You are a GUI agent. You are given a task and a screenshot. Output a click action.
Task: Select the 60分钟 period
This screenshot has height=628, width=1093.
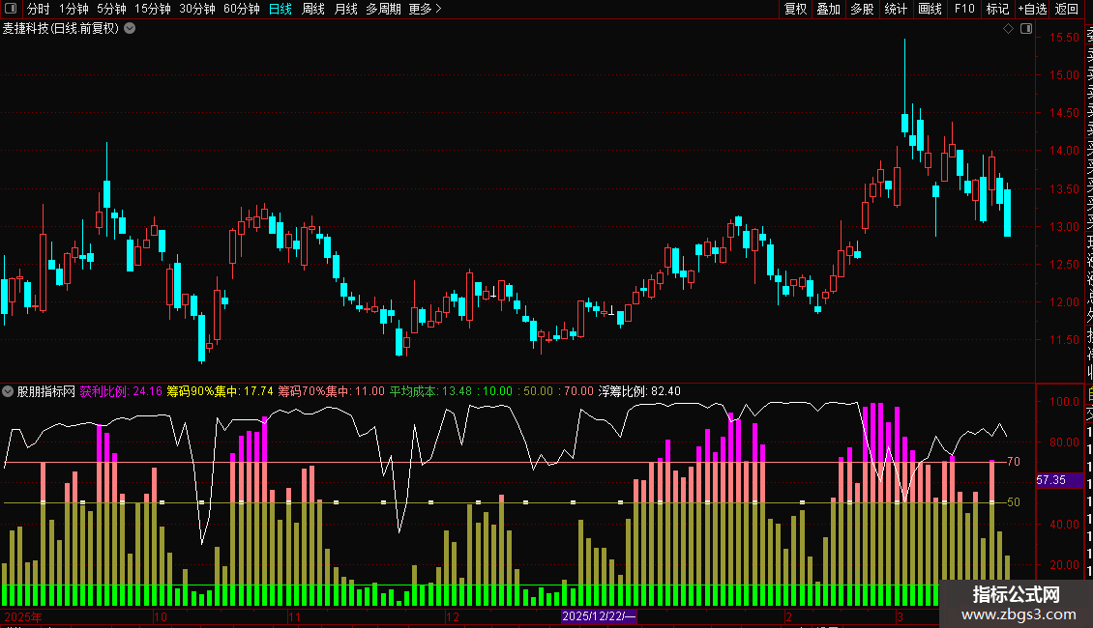pyautogui.click(x=242, y=9)
